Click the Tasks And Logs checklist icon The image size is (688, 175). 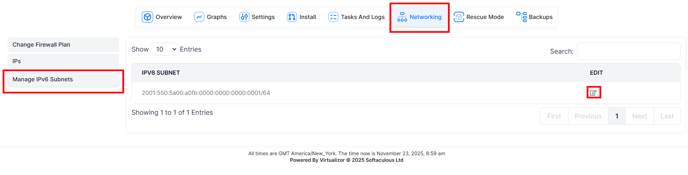click(x=333, y=17)
